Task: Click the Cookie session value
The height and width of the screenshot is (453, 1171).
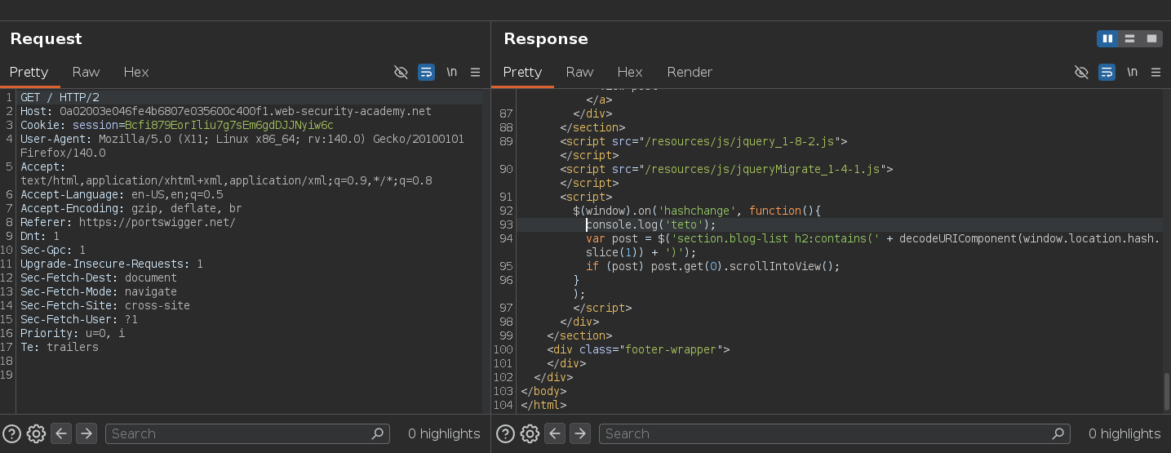Action: coord(229,125)
